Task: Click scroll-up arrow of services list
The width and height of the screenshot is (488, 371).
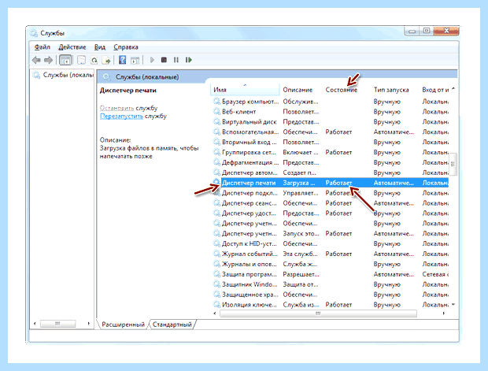Action: pos(453,89)
